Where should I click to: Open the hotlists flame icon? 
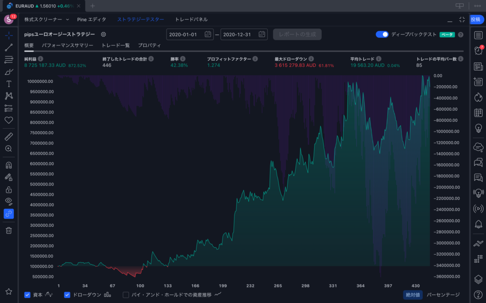(x=478, y=97)
